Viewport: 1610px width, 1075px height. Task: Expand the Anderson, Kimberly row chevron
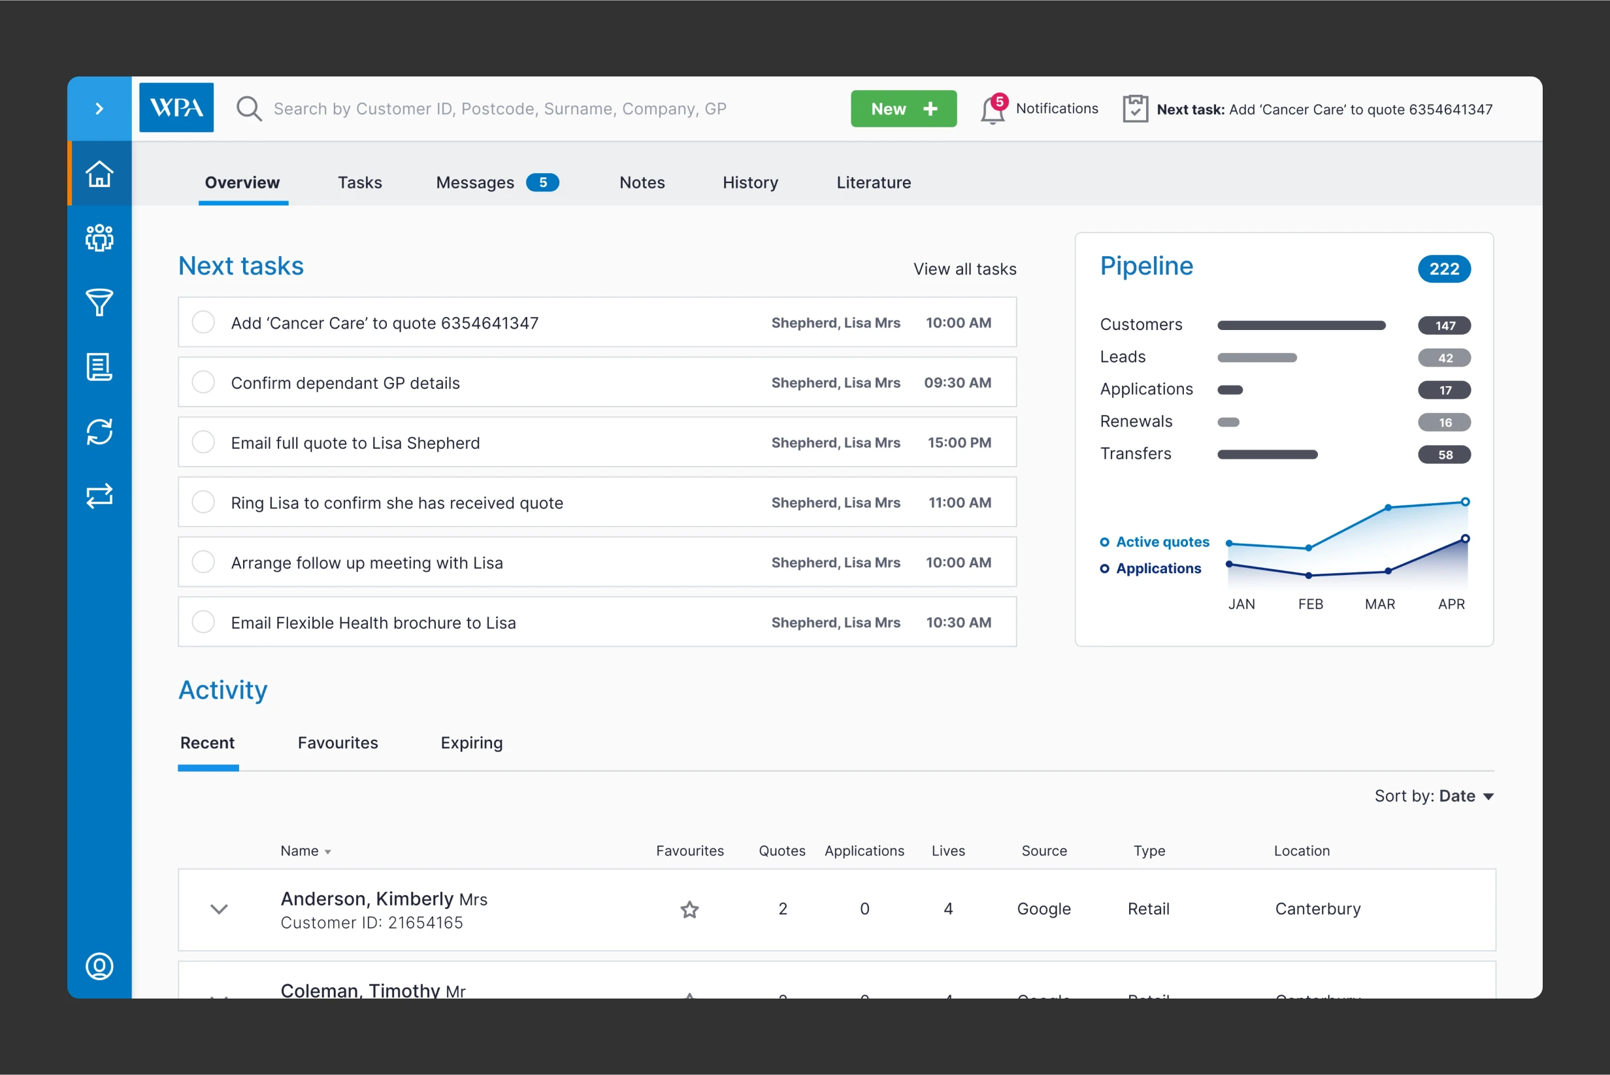coord(219,909)
